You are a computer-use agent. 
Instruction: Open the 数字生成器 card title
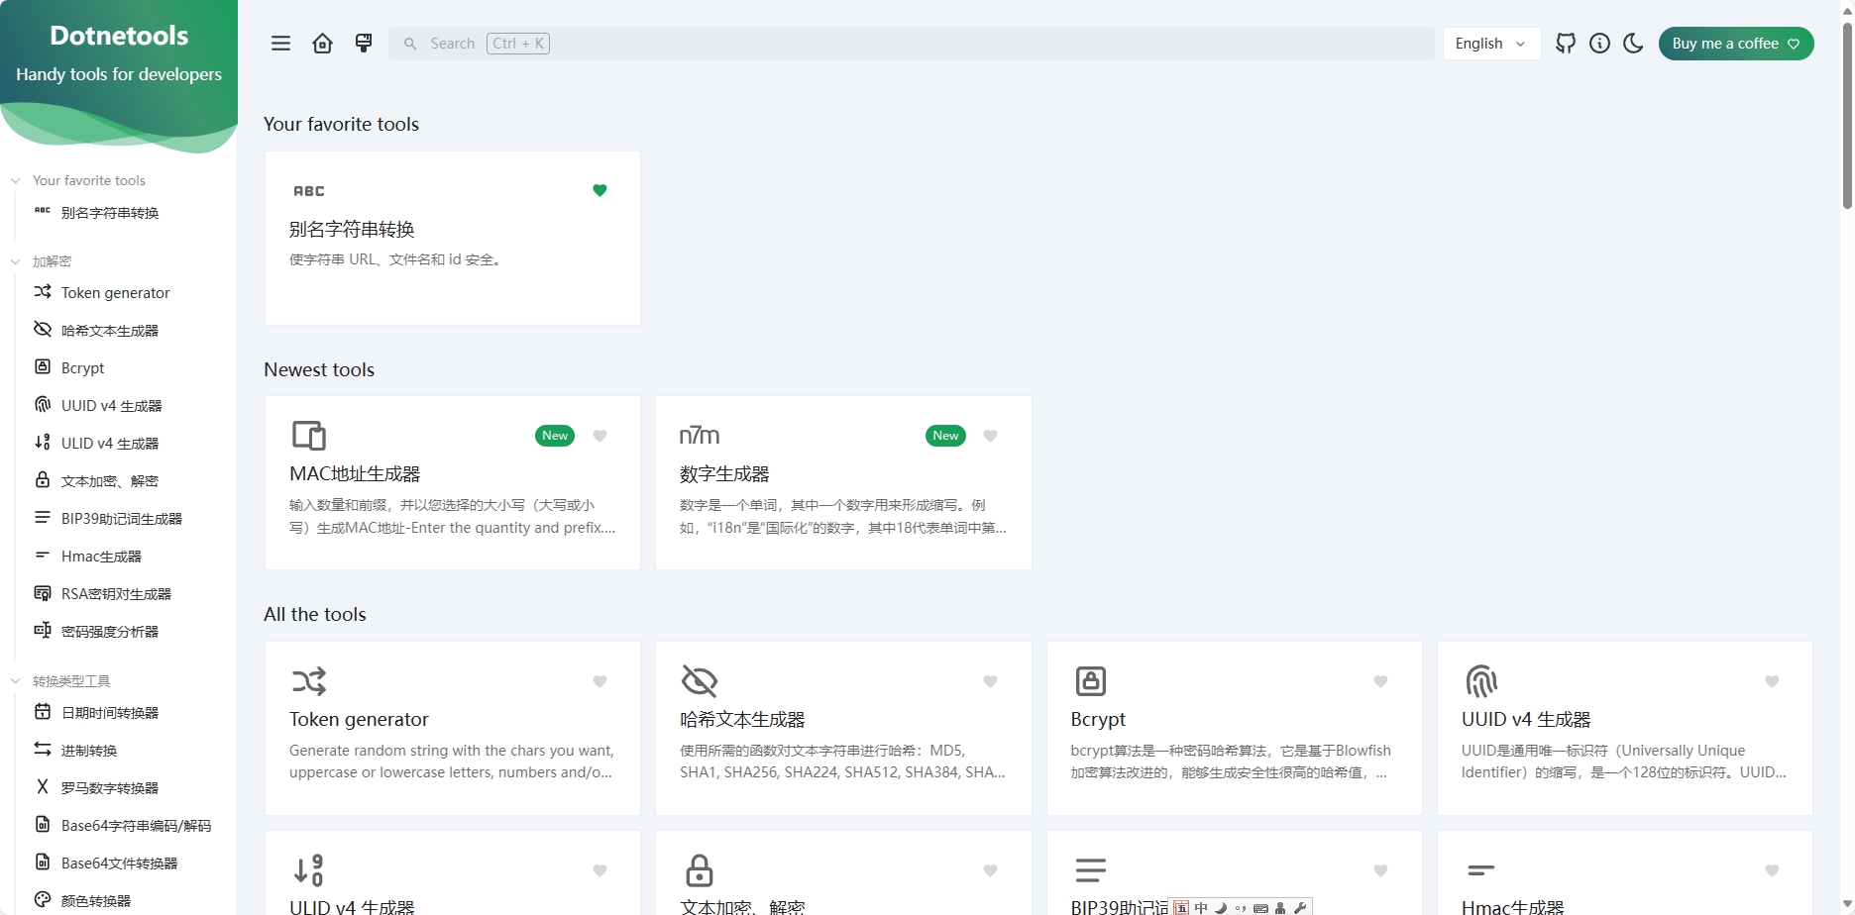pos(724,474)
